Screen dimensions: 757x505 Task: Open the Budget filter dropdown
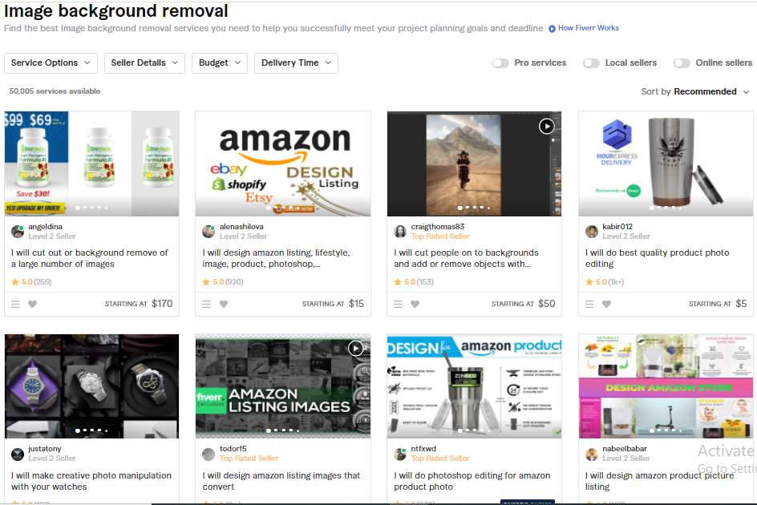(x=220, y=63)
